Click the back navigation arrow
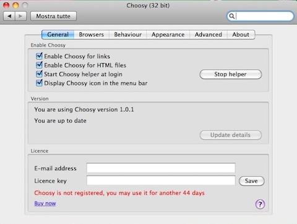Screen dimensions: 297x224 pyautogui.click(x=9, y=16)
